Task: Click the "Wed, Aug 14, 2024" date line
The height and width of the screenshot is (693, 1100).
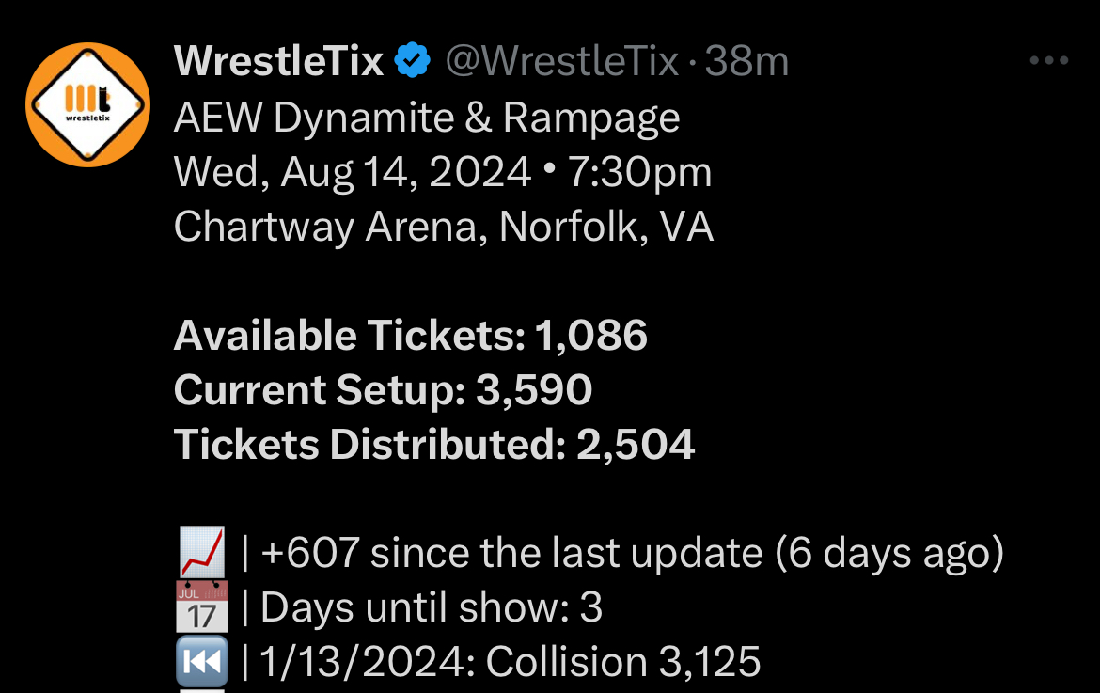Action: [x=353, y=172]
